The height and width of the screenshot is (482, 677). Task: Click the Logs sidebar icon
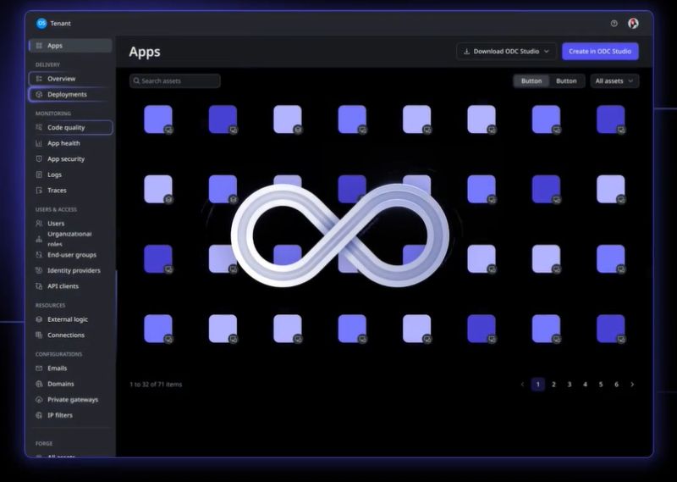(39, 175)
